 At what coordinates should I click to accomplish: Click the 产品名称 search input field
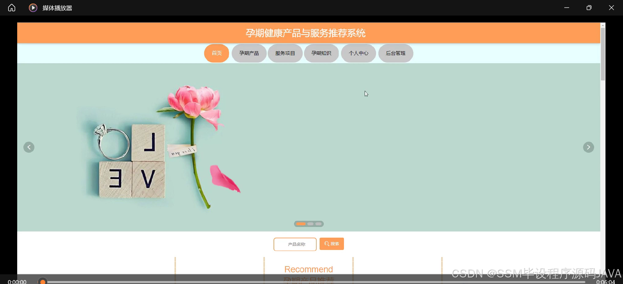[x=295, y=244]
